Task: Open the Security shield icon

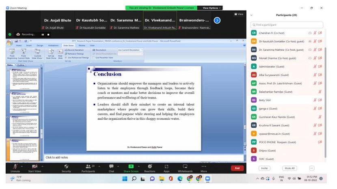Action: 66,167
